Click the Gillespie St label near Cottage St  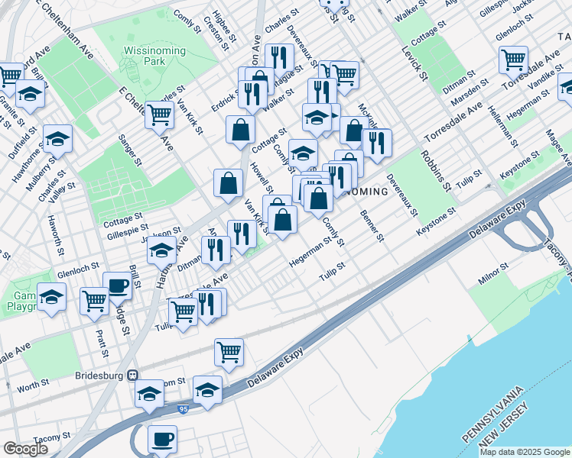click(x=128, y=231)
